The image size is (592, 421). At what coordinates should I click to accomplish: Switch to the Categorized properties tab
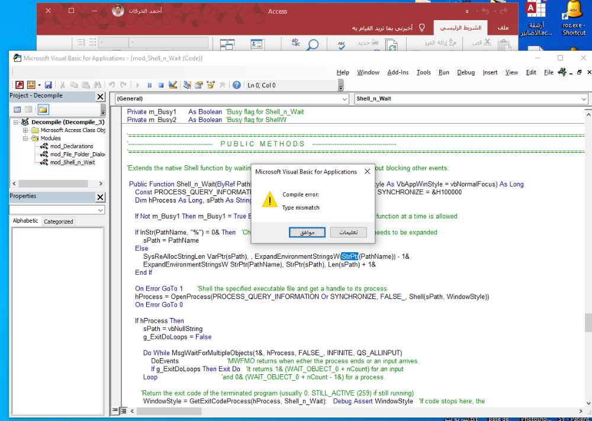tap(58, 221)
